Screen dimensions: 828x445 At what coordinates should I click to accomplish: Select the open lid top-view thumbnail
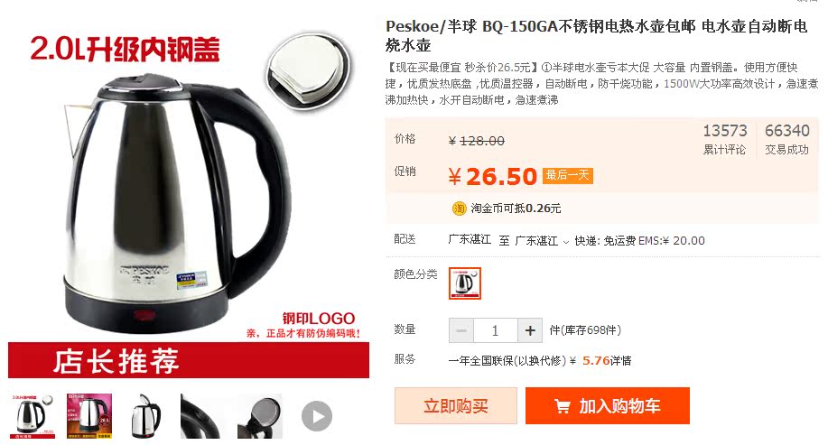coord(260,416)
